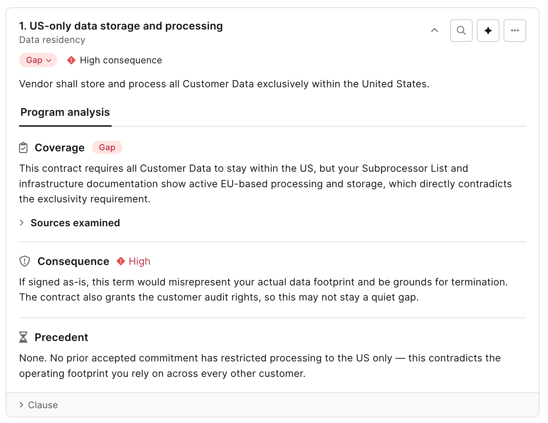Screen dimensions: 548x423
Task: Open the three-dots more options menu
Action: 515,31
